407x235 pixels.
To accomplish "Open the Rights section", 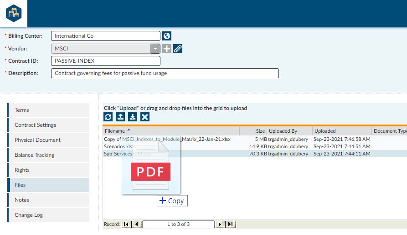I will [48, 170].
